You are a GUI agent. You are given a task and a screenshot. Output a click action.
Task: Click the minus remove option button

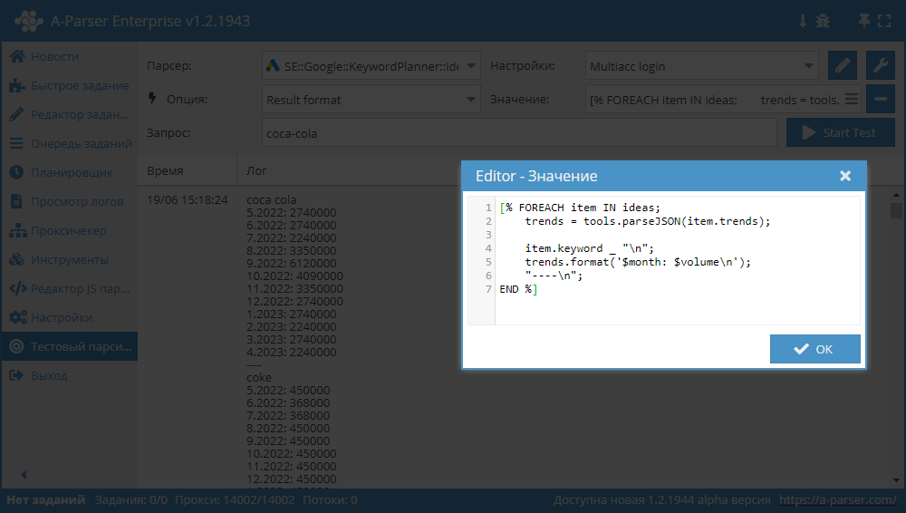880,99
